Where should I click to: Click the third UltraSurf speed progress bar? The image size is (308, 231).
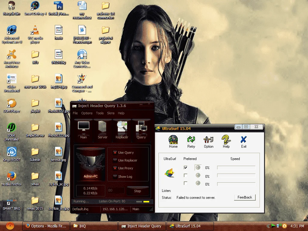point(236,184)
